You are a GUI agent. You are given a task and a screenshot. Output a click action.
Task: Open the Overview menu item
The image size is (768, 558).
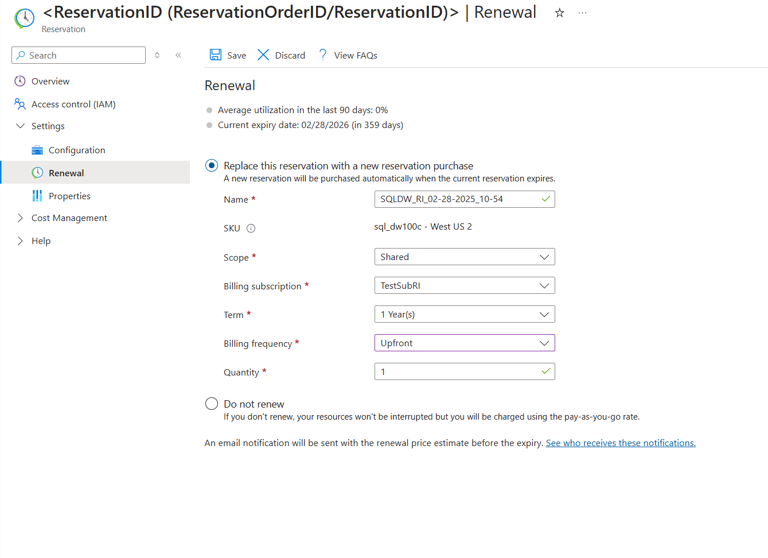[x=50, y=82]
